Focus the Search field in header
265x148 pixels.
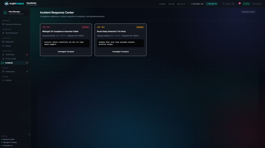228,4
